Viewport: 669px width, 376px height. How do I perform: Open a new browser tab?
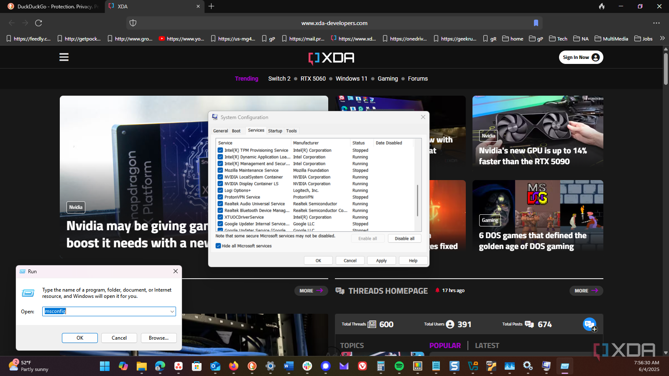(211, 6)
